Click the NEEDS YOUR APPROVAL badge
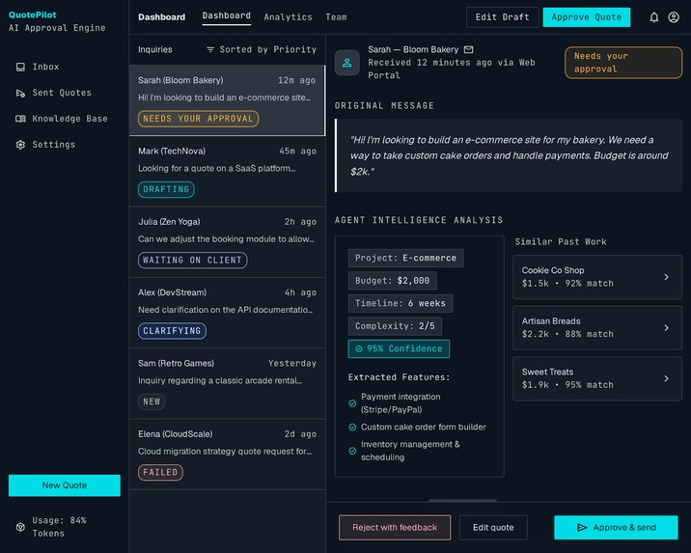Screen dimensions: 691x553 pos(198,119)
